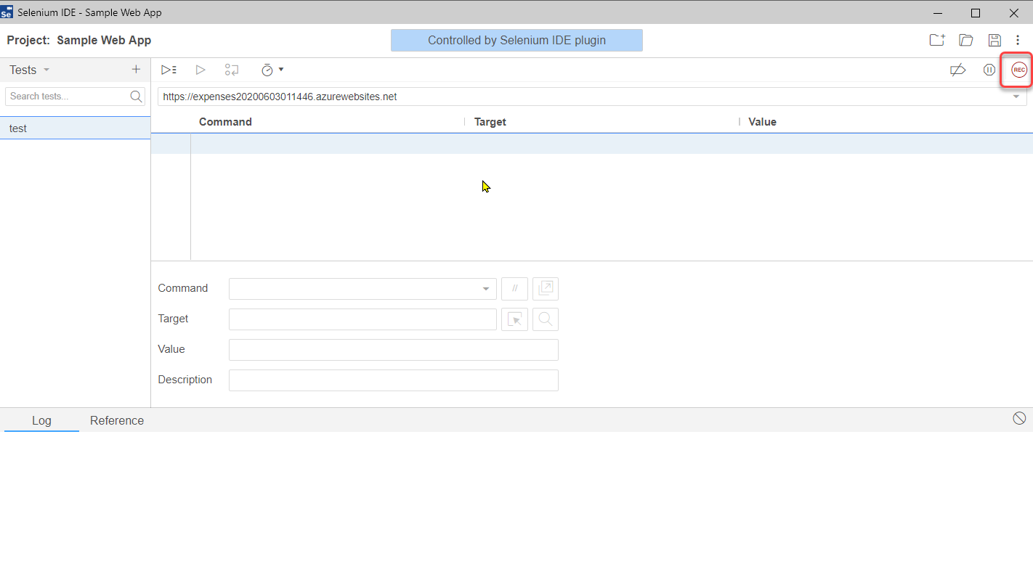The image size is (1033, 572).
Task: Click the Value column header
Action: tap(762, 122)
